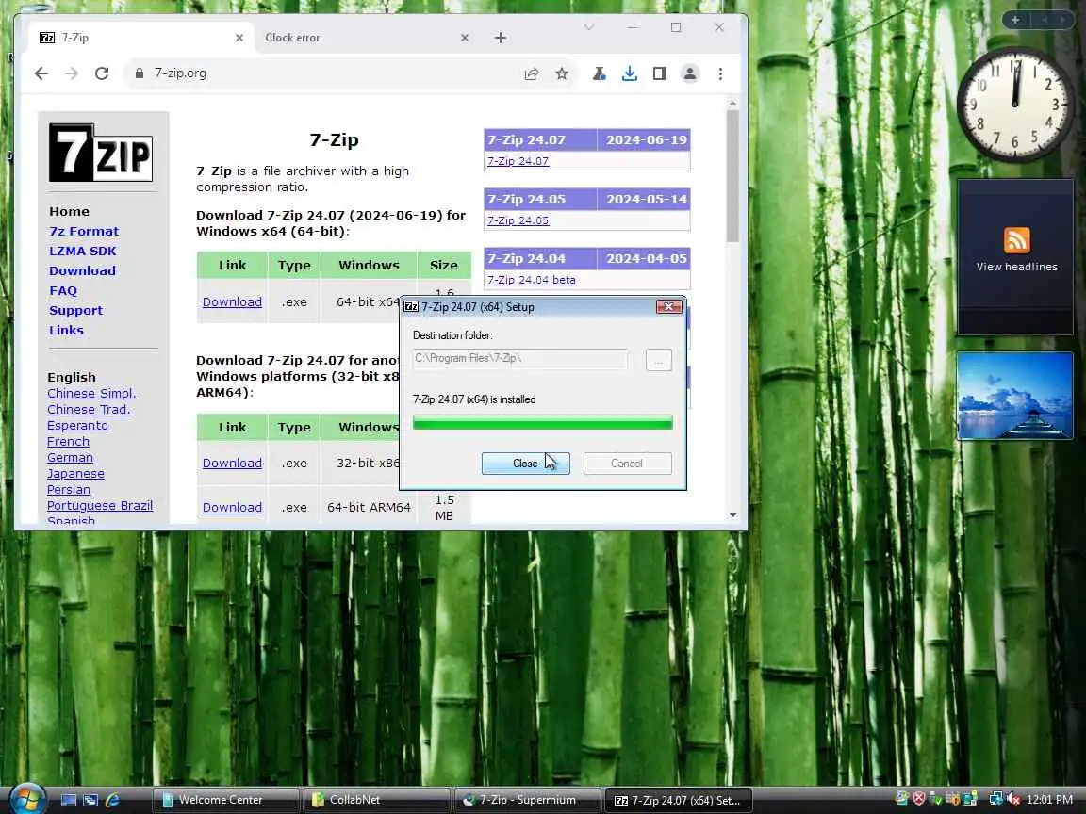Click the padlock site info icon
The width and height of the screenshot is (1086, 814).
tap(140, 73)
